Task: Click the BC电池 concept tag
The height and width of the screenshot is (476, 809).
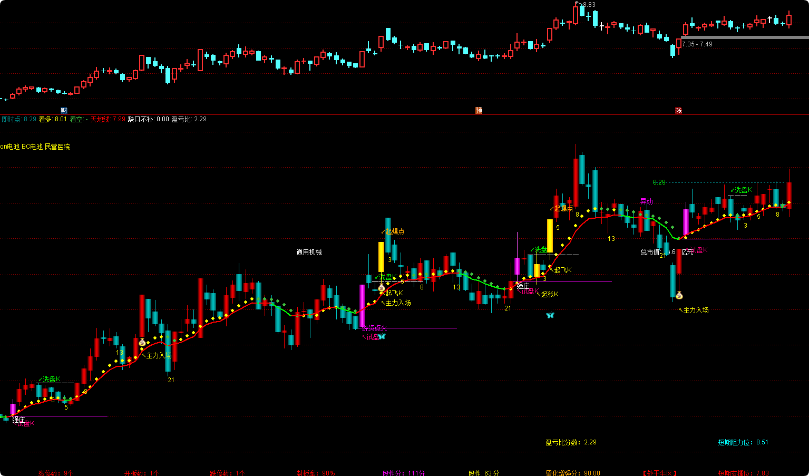Action: coord(32,147)
